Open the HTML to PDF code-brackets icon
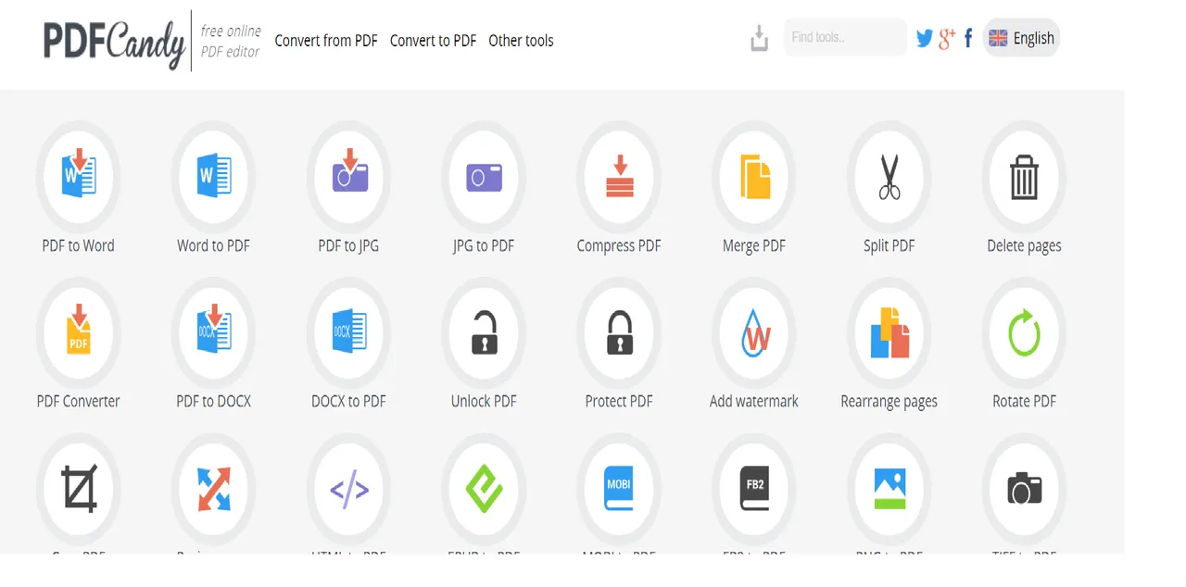The image size is (1186, 587). point(348,489)
